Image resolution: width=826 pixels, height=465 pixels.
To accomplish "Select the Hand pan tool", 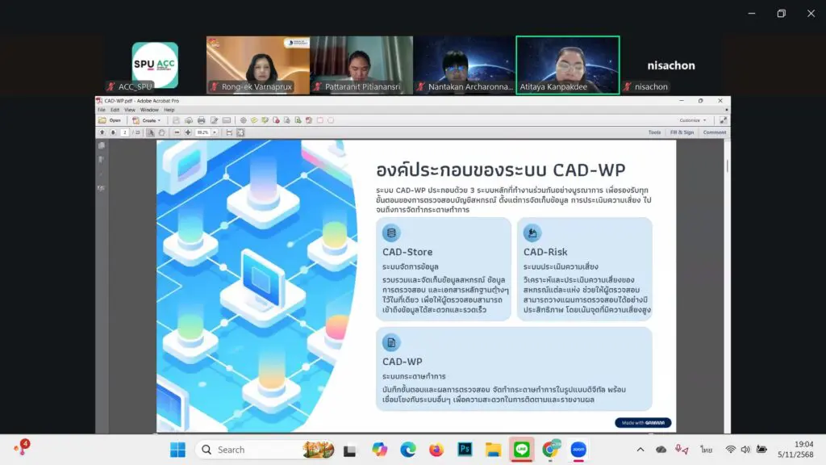I will point(162,132).
